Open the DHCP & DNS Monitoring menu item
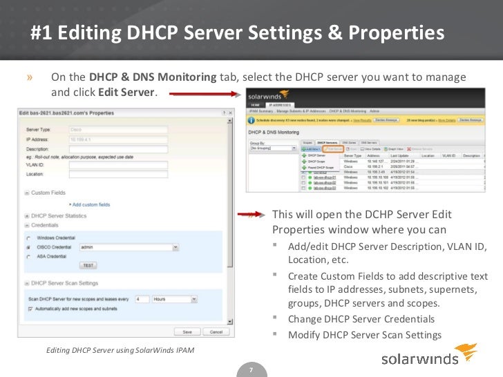This screenshot has width=503, height=377. 348,111
